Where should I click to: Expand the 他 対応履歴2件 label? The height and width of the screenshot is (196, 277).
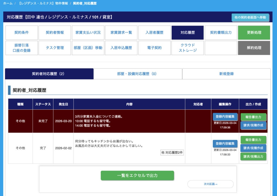(x=172, y=153)
